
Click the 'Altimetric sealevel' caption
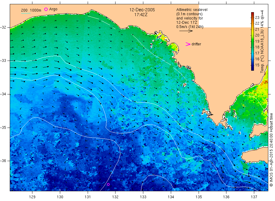192,10
